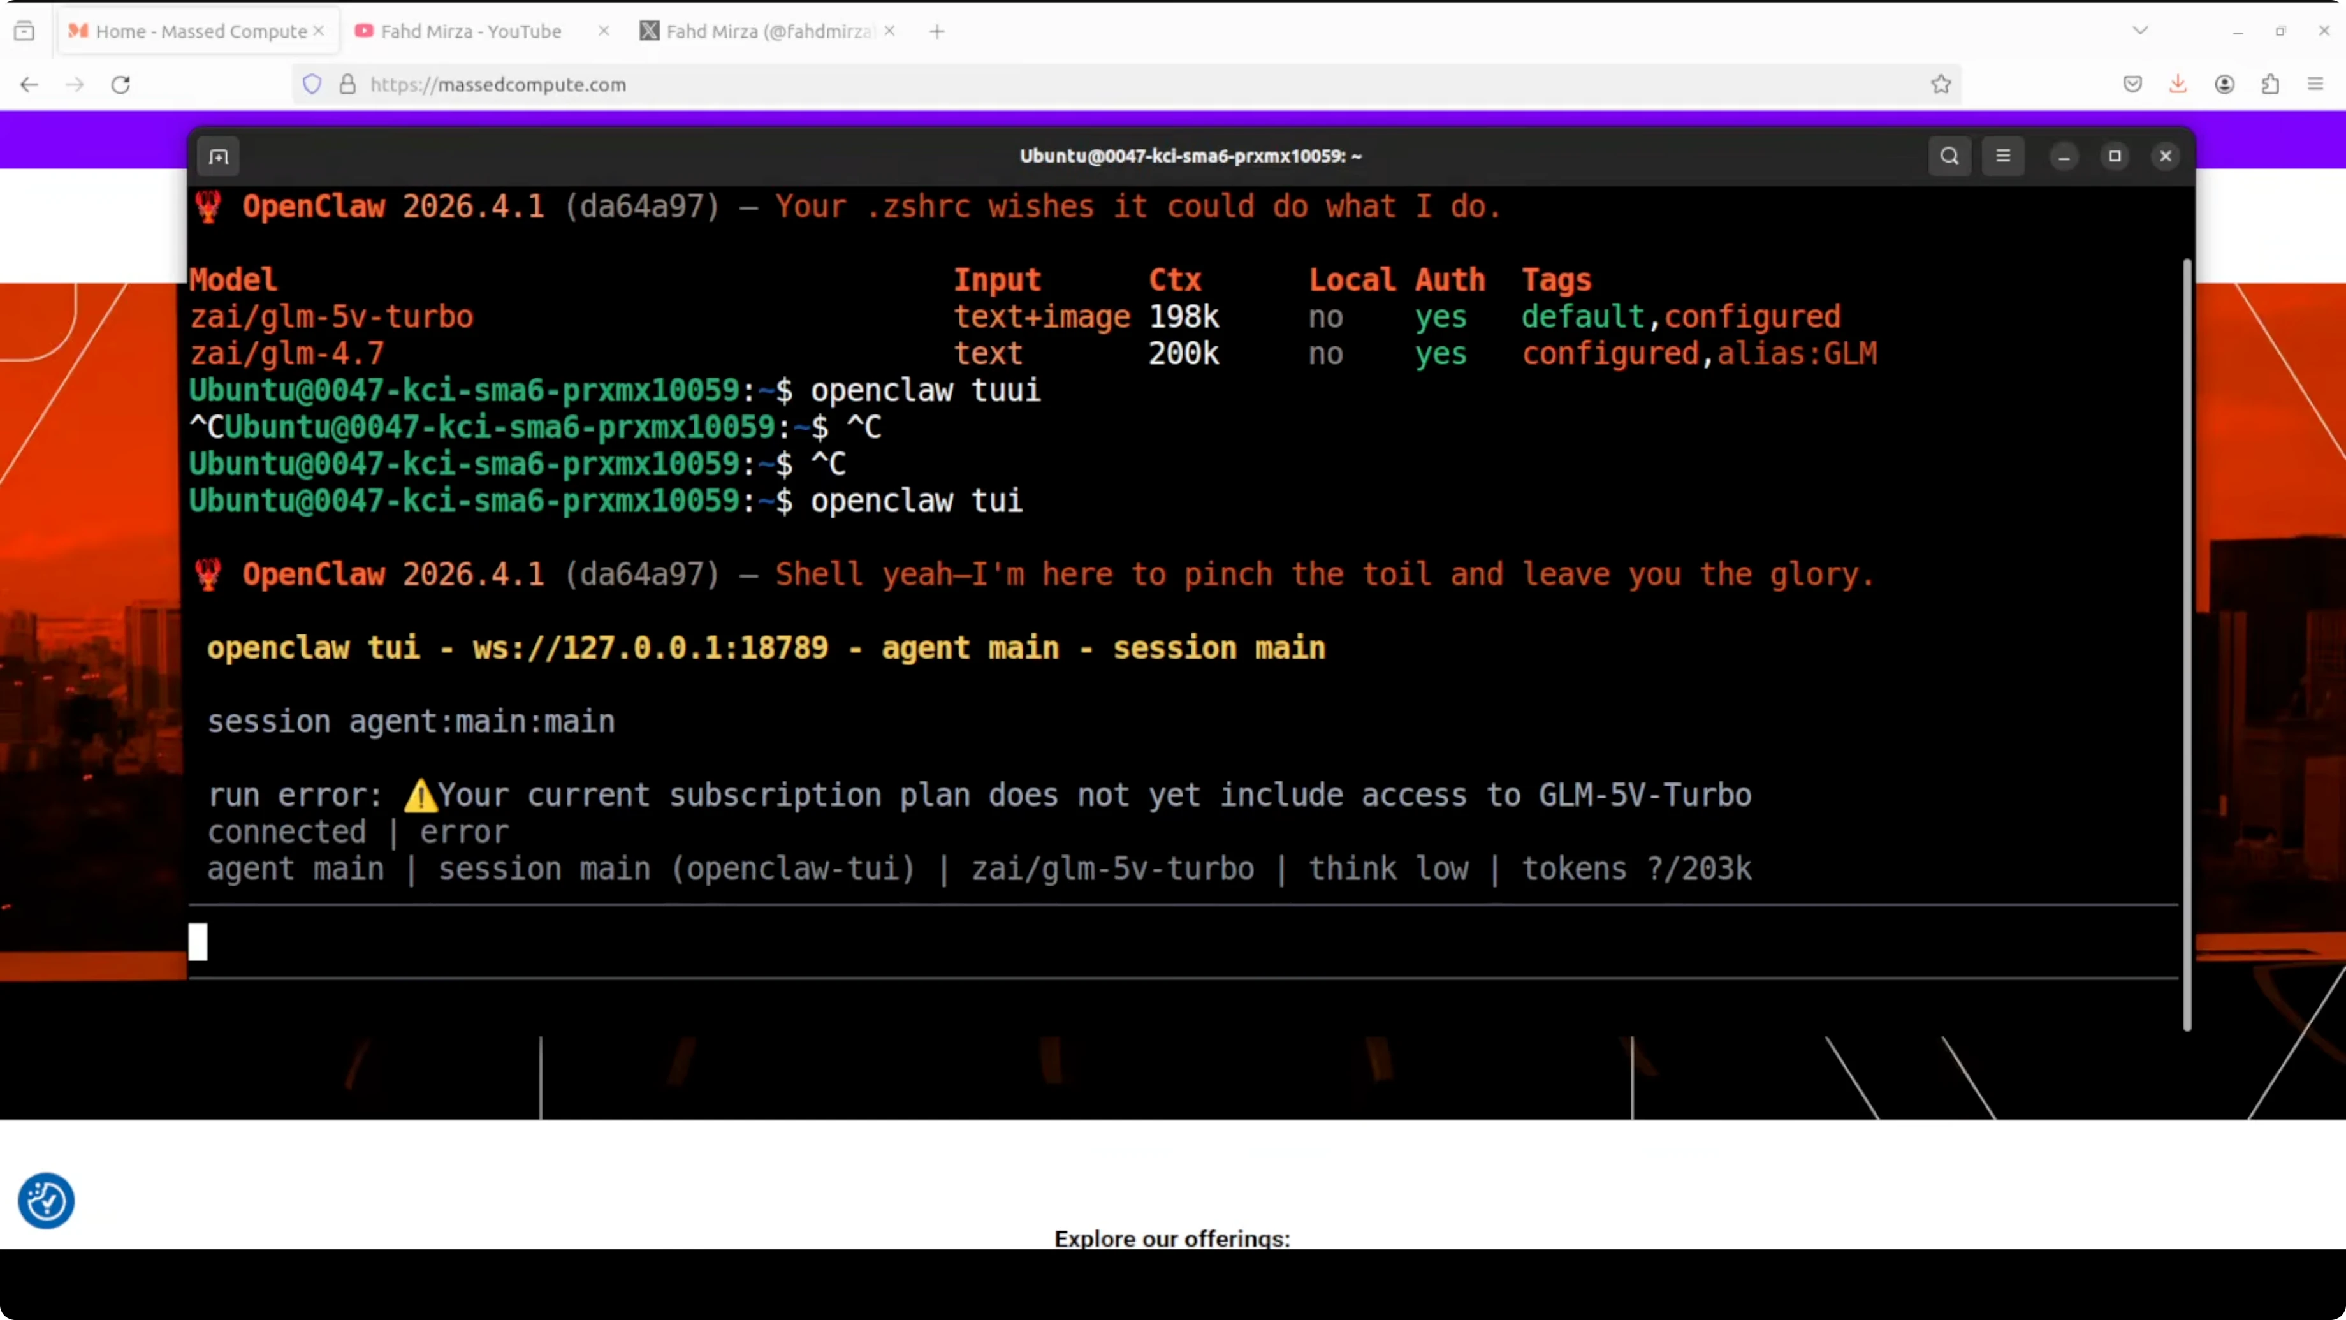Bookmark this page with the star icon
This screenshot has height=1320, width=2346.
click(1941, 84)
